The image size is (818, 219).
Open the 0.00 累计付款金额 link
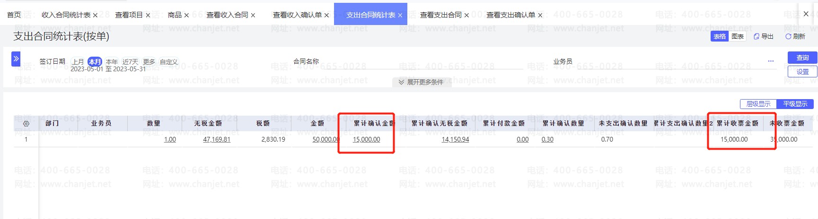(523, 139)
